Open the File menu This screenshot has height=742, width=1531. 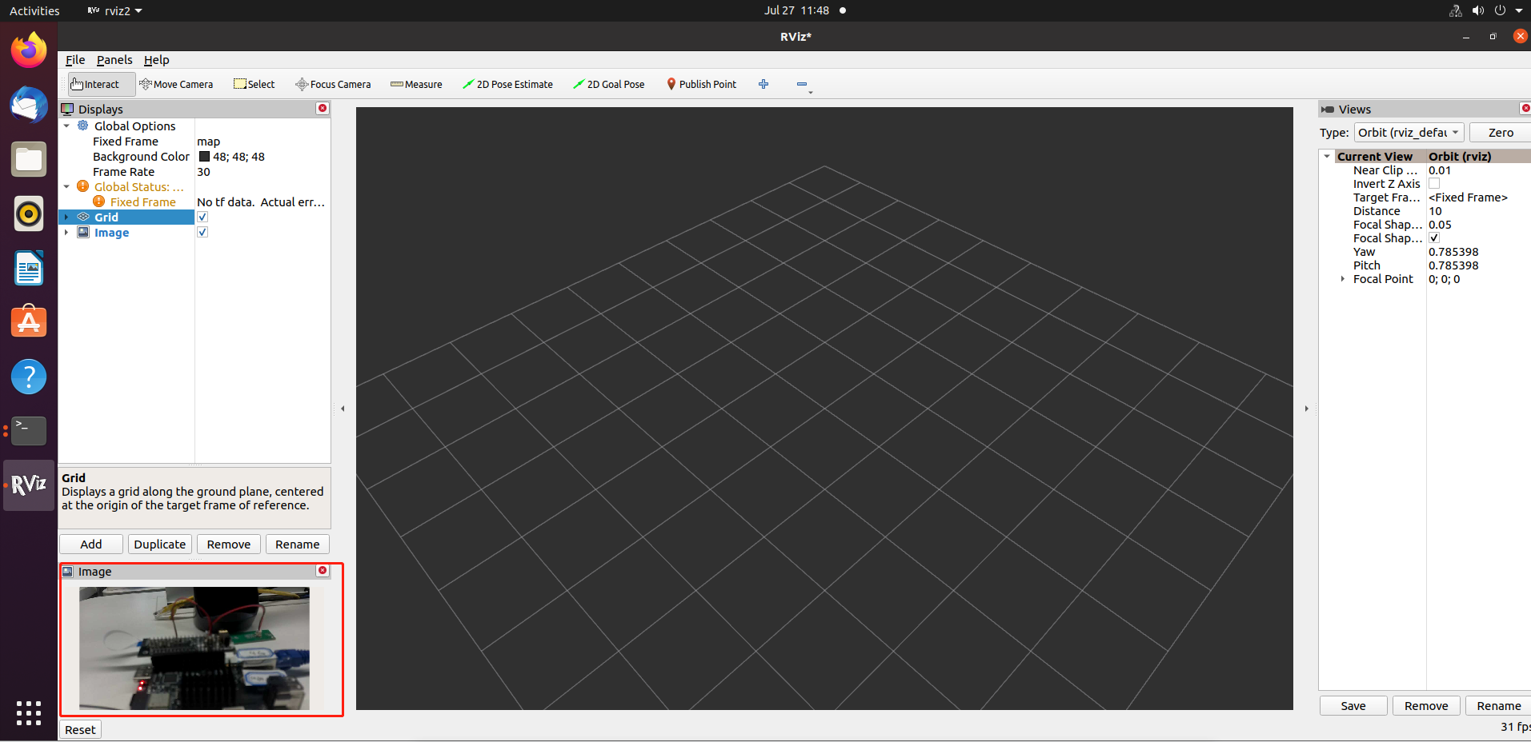pyautogui.click(x=75, y=60)
